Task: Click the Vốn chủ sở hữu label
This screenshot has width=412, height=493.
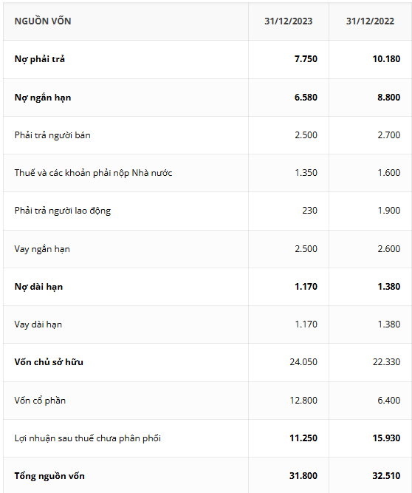Action: [49, 362]
